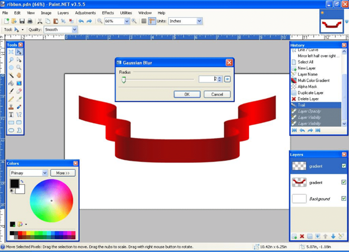Select the Ellipse shape tool

11,130
